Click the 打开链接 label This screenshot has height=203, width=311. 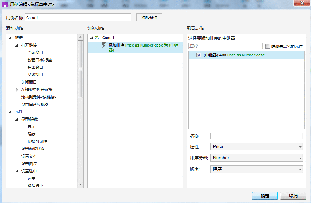[x=29, y=45]
